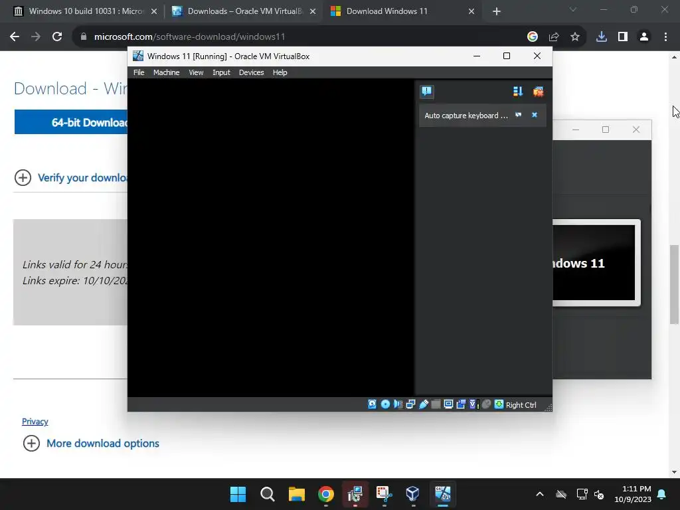Click the 64-bit Download button
Screen dimensions: 680x510
tap(71, 122)
